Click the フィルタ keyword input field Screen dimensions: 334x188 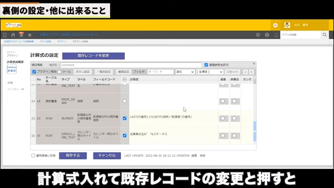click(160, 72)
